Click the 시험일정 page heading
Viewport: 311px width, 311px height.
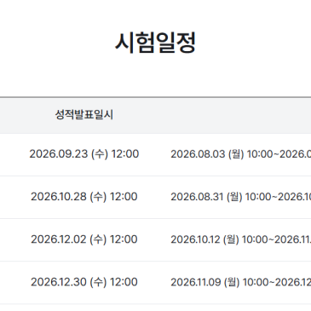[155, 43]
